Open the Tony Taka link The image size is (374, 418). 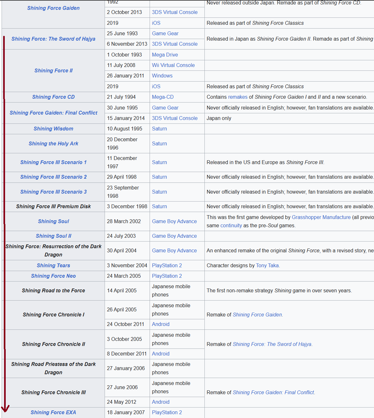coord(267,266)
